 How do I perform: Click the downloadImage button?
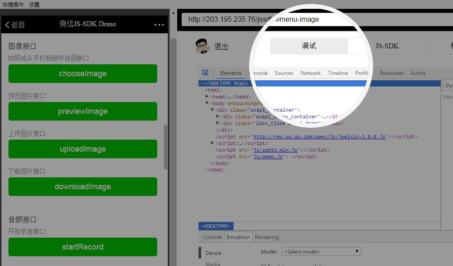coord(83,187)
